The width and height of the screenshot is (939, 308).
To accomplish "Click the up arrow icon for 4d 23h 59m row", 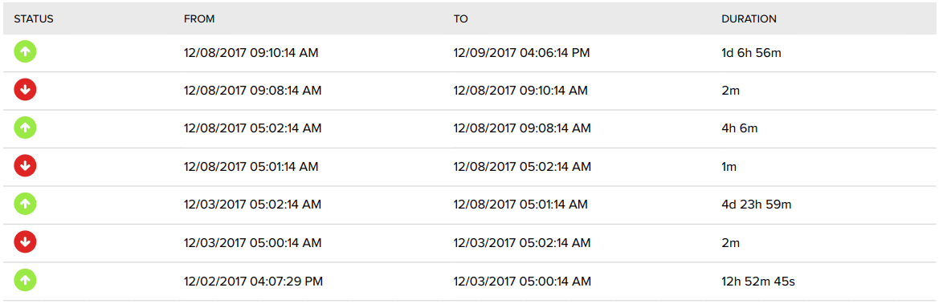I will pyautogui.click(x=25, y=205).
